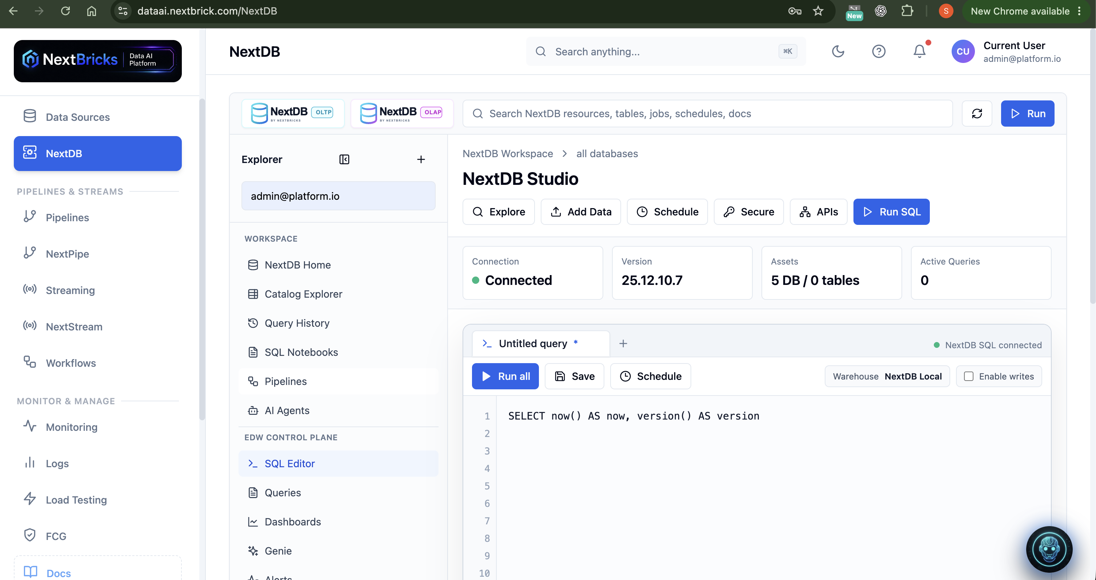Open Workflows in sidebar

(x=97, y=363)
